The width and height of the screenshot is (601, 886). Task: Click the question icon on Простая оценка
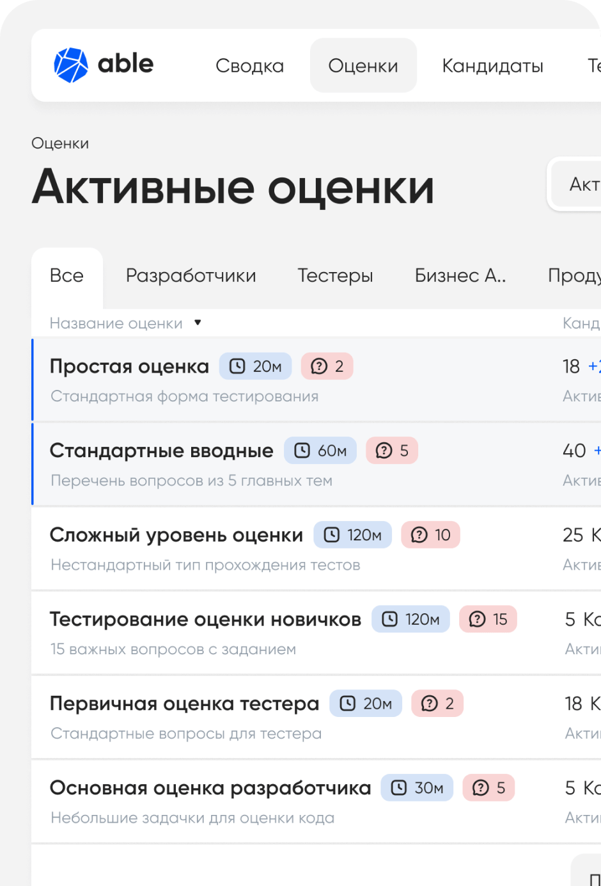(318, 366)
